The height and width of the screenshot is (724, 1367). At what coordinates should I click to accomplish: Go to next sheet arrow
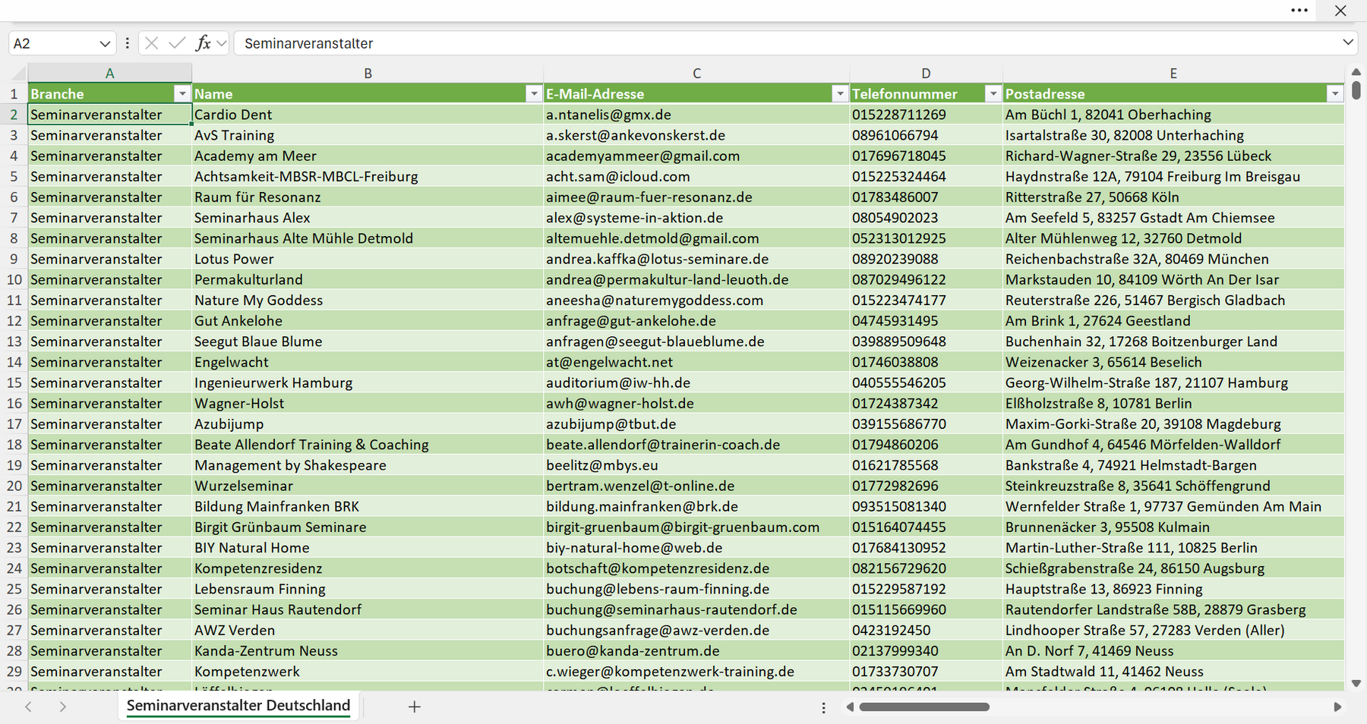tap(63, 707)
